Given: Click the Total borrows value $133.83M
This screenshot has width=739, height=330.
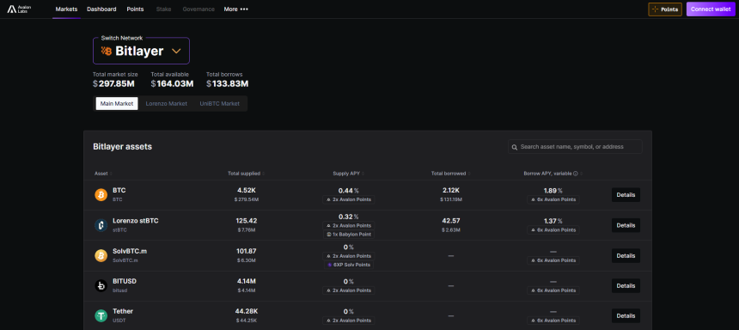Looking at the screenshot, I should (227, 84).
